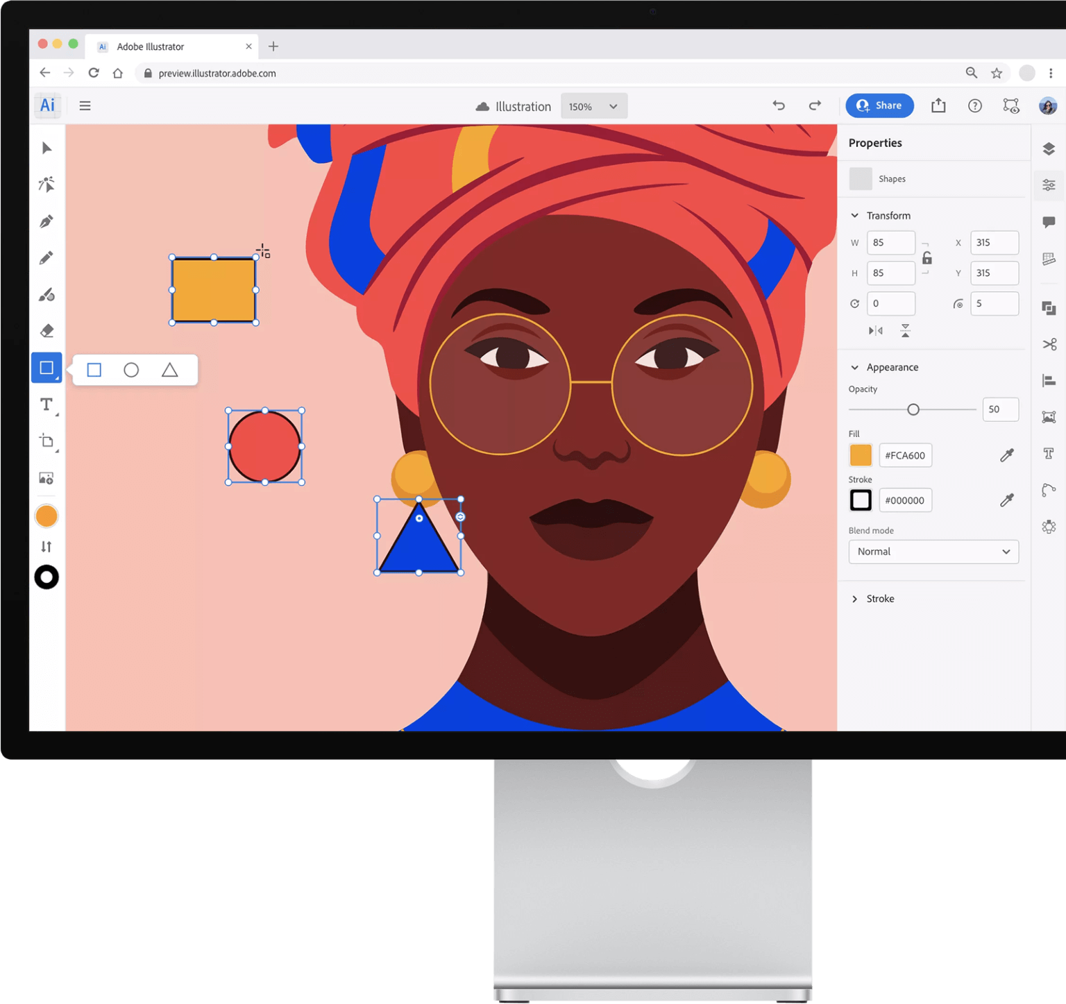Collapse the Transform section
The width and height of the screenshot is (1066, 1004).
click(854, 215)
